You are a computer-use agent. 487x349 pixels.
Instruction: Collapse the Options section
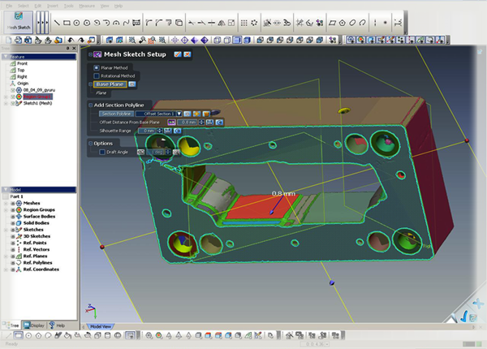[90, 144]
